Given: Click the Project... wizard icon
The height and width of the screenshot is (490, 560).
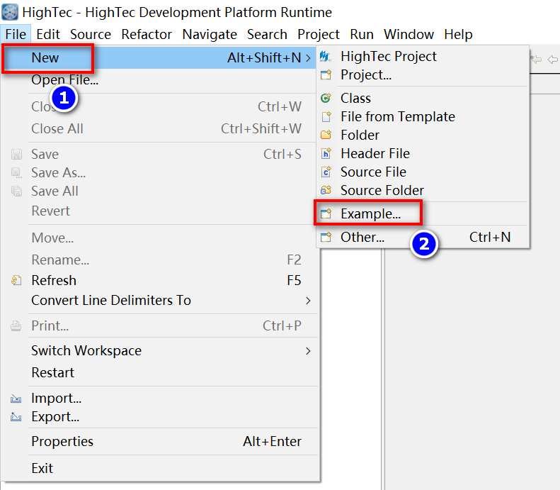Looking at the screenshot, I should click(x=326, y=75).
